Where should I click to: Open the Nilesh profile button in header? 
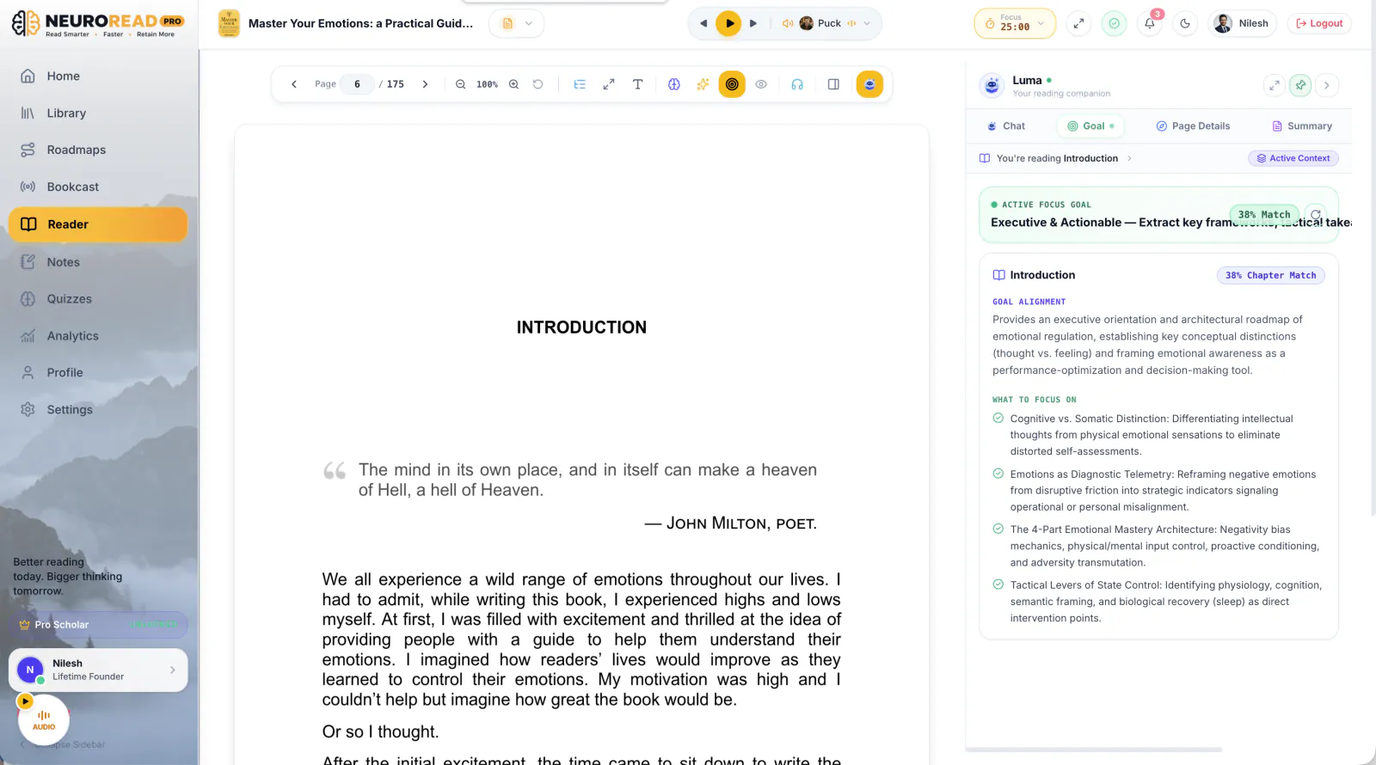[1242, 24]
